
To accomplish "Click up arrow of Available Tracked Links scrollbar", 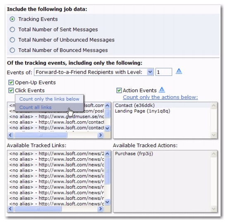I will coord(107,154).
